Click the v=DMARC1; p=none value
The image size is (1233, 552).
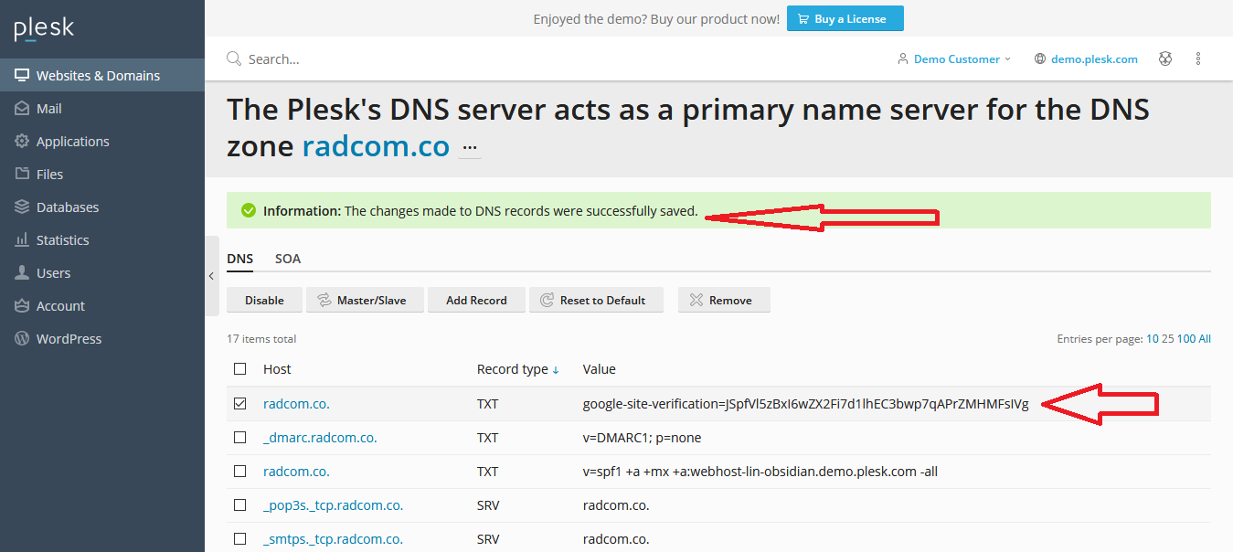tap(642, 438)
